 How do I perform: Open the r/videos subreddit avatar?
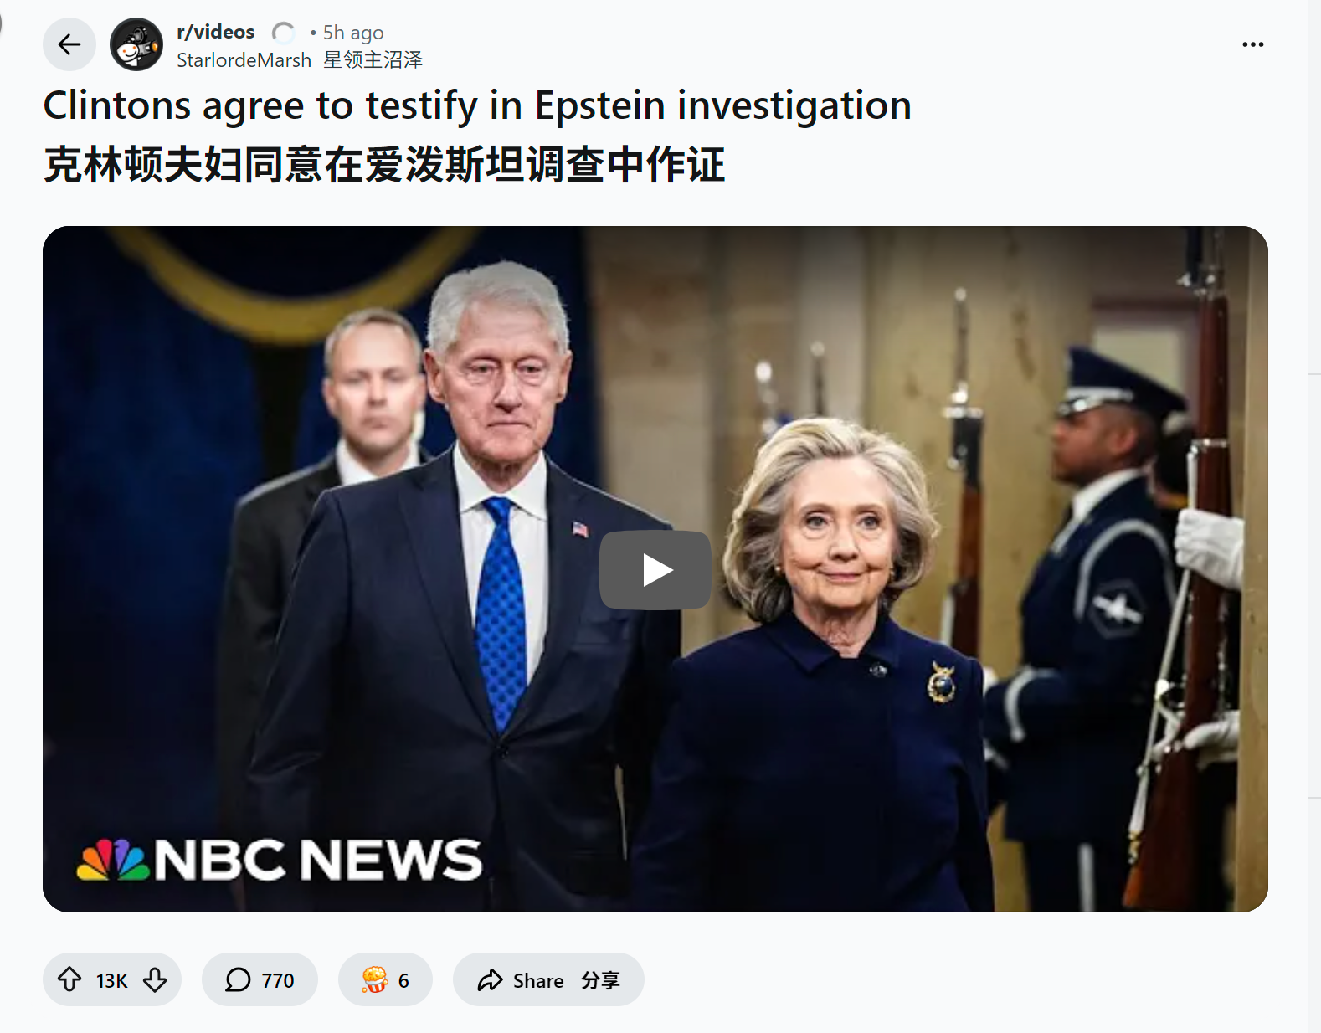[x=136, y=44]
